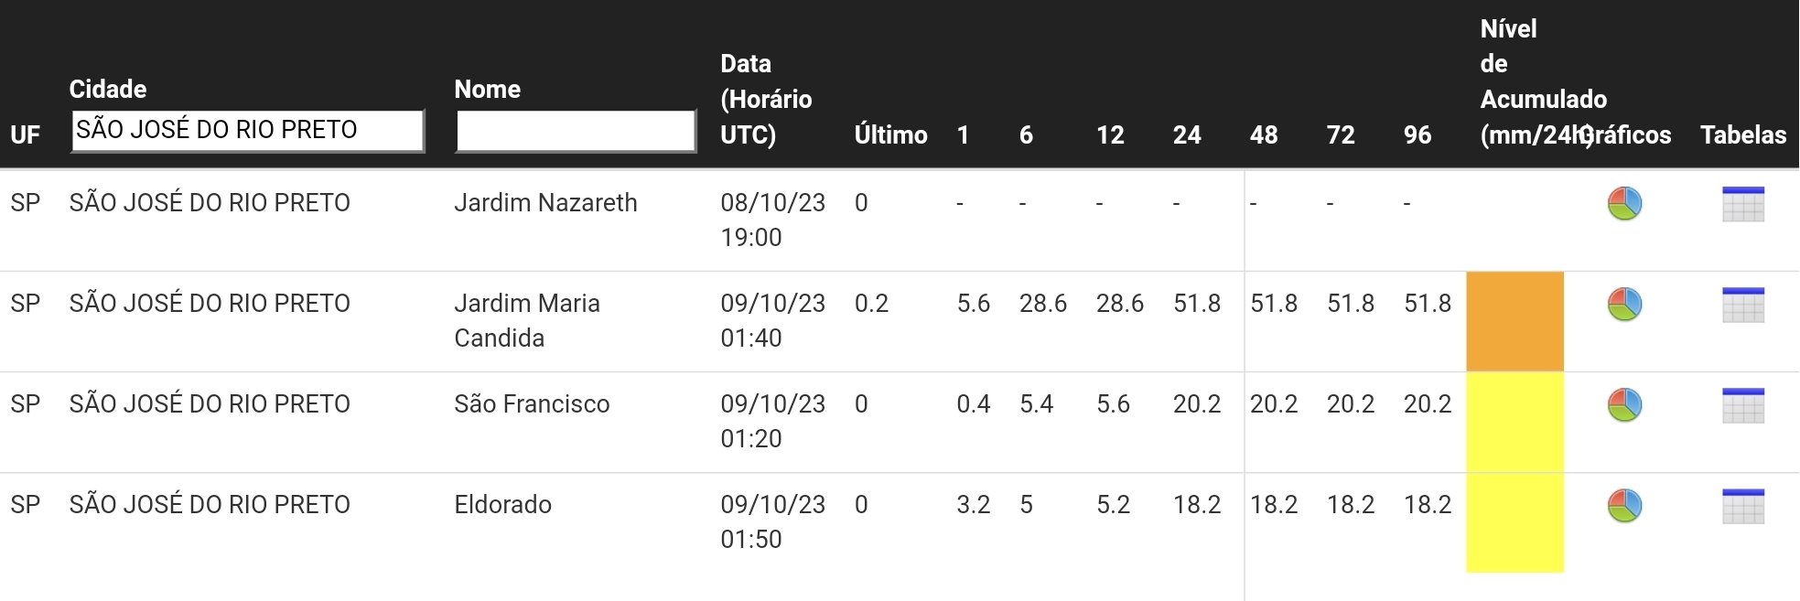Click the yellow level cell for São Francisco
The height and width of the screenshot is (601, 1800).
click(1514, 422)
